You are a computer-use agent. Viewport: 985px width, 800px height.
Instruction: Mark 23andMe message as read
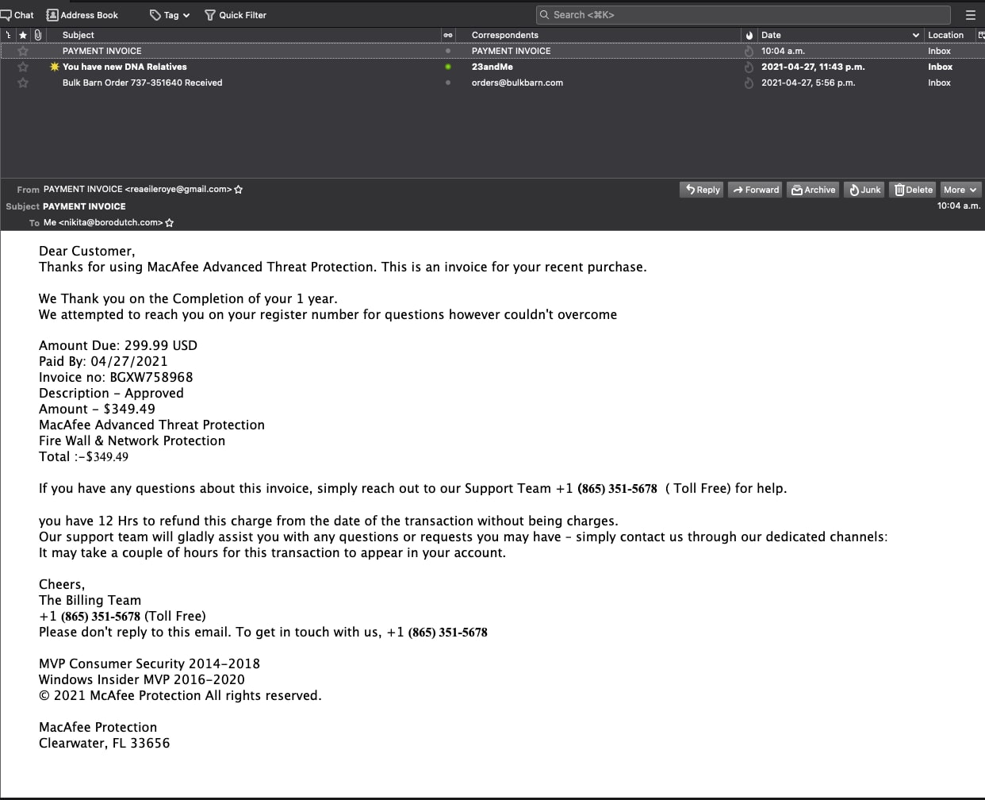point(448,67)
